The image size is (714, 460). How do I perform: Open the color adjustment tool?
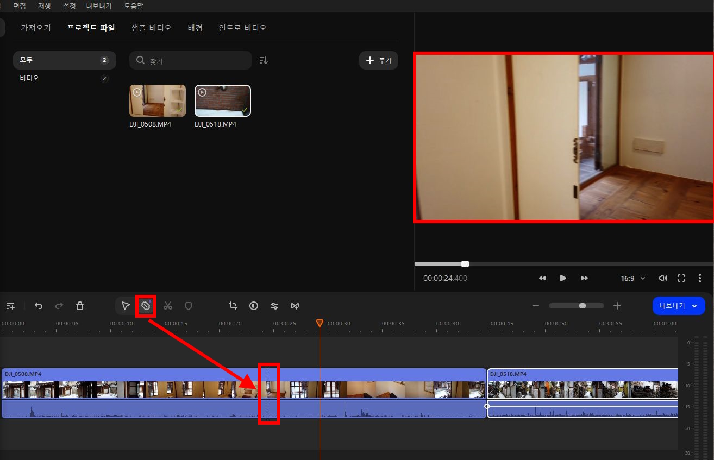[x=254, y=306]
